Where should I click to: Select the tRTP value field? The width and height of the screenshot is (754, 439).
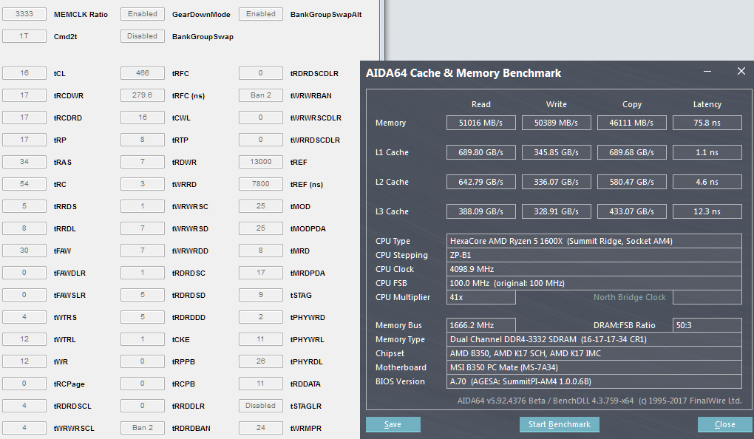[x=143, y=140]
